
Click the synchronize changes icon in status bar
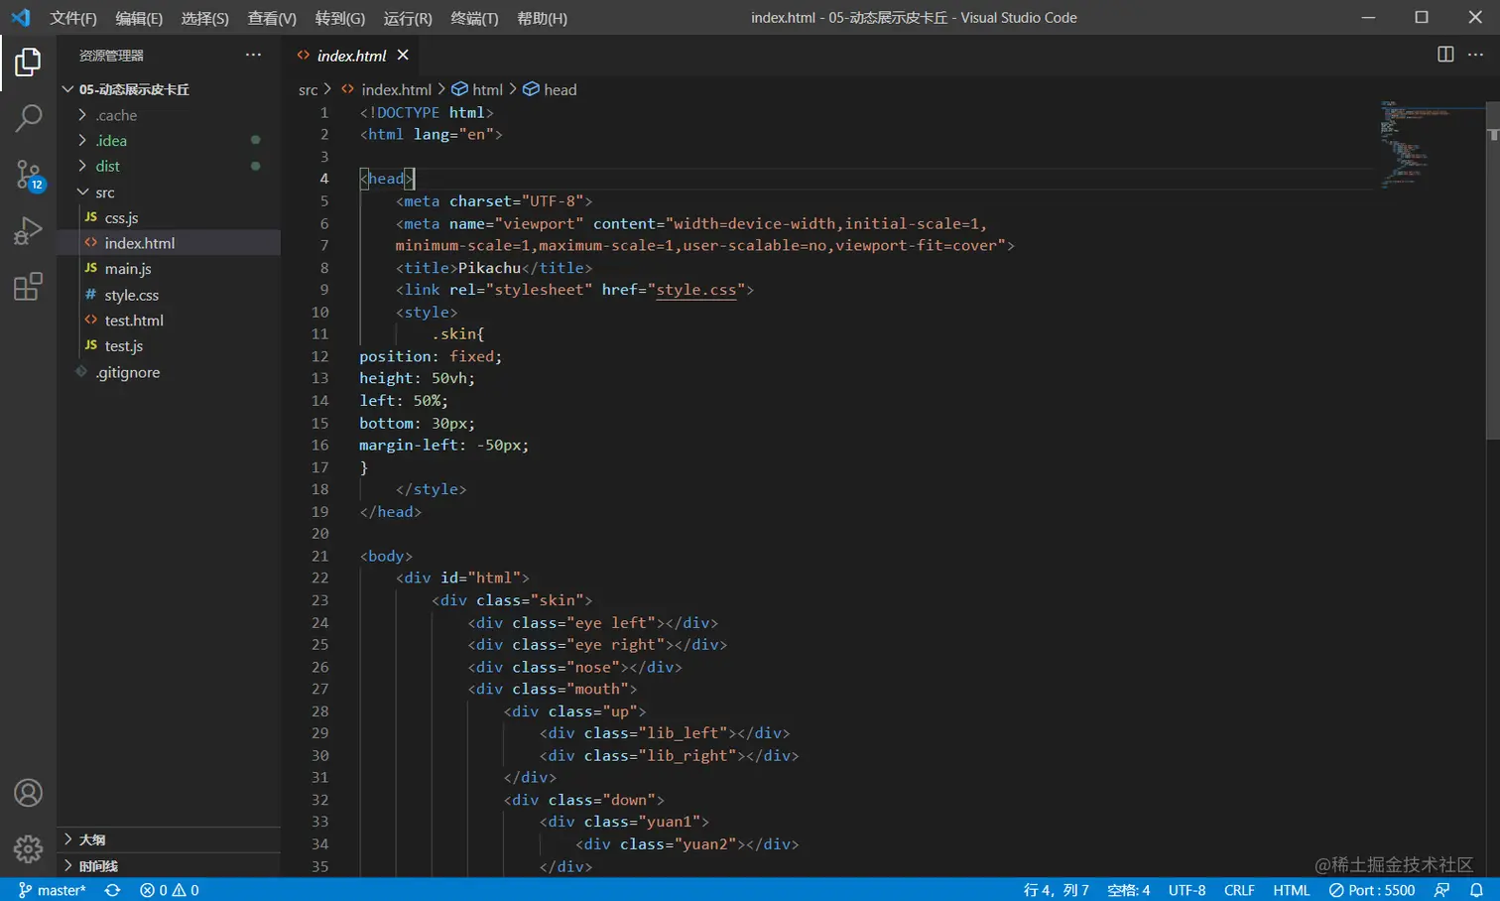pos(113,890)
